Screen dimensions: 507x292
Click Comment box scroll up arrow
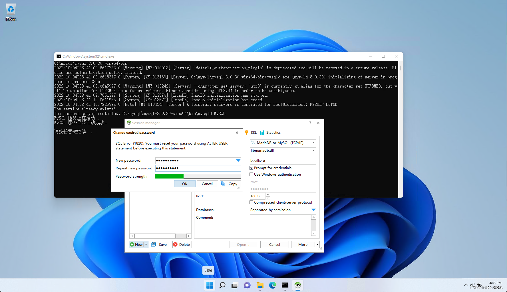[314, 217]
